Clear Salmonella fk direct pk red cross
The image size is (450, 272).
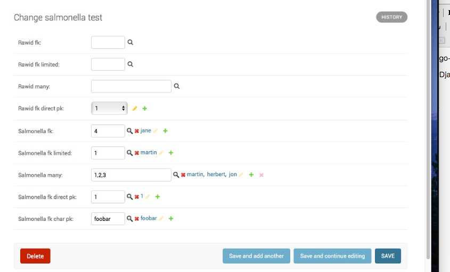pyautogui.click(x=137, y=197)
